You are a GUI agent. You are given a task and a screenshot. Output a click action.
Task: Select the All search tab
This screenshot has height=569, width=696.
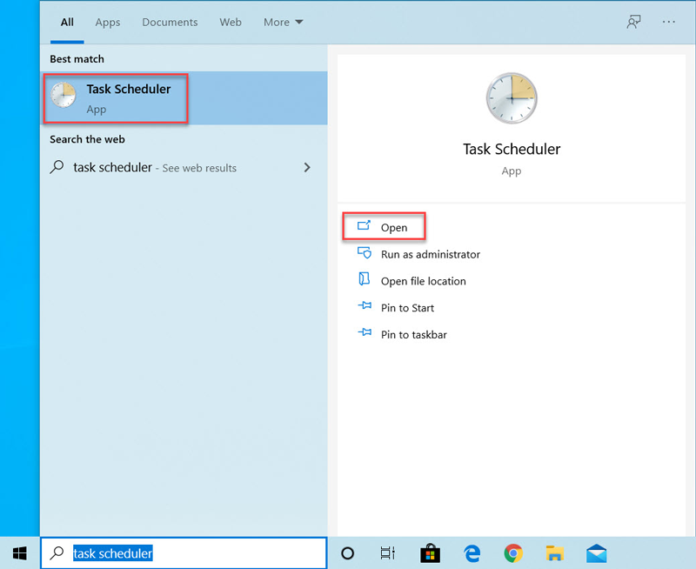tap(67, 23)
